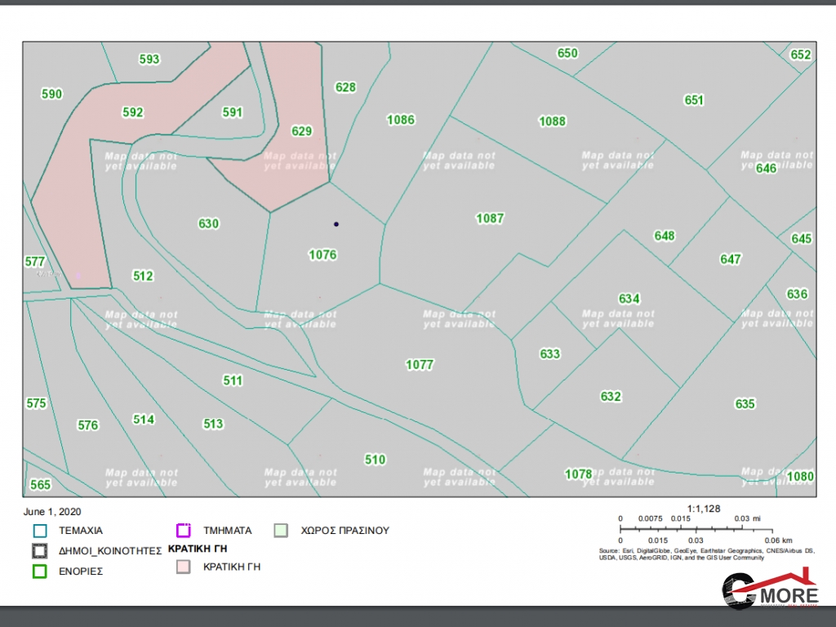Click parcel label 1077

click(x=420, y=365)
